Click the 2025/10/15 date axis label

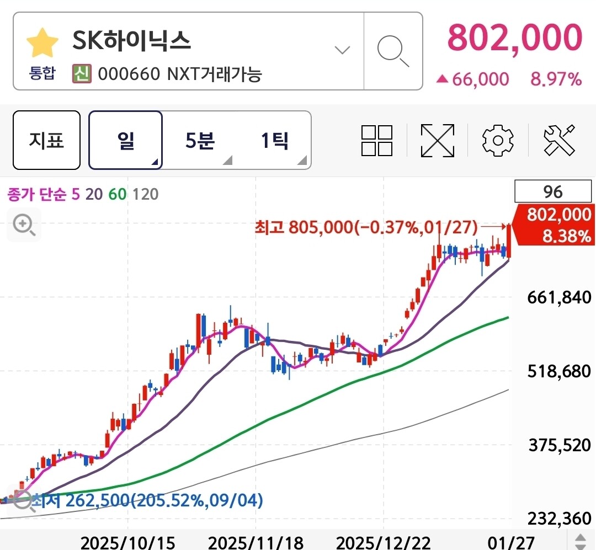point(127,542)
